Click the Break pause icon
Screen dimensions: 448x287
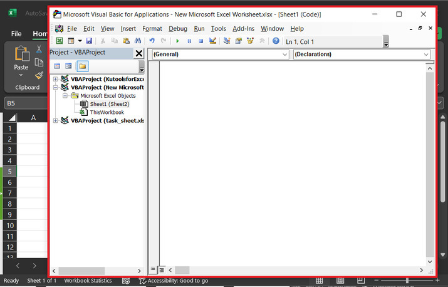coord(189,41)
